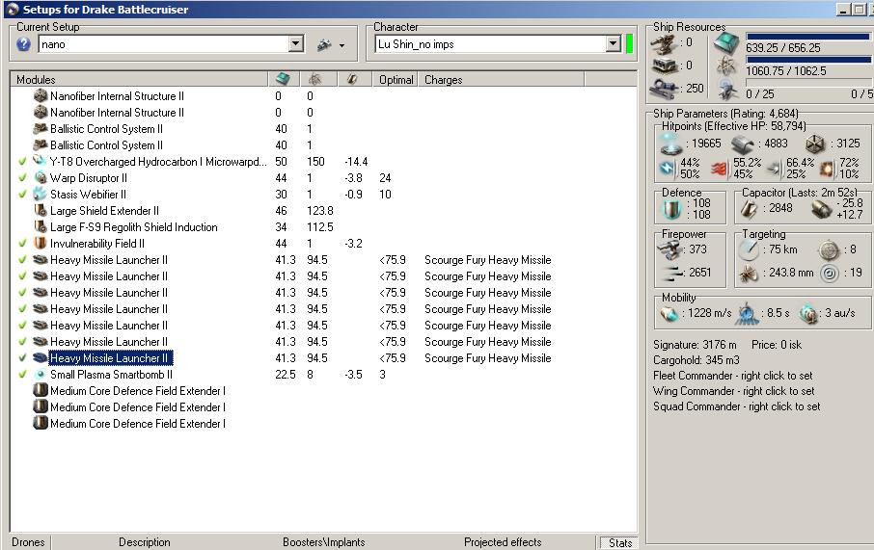Click the Firepower DPS icon showing 373
The image size is (874, 550).
(669, 249)
